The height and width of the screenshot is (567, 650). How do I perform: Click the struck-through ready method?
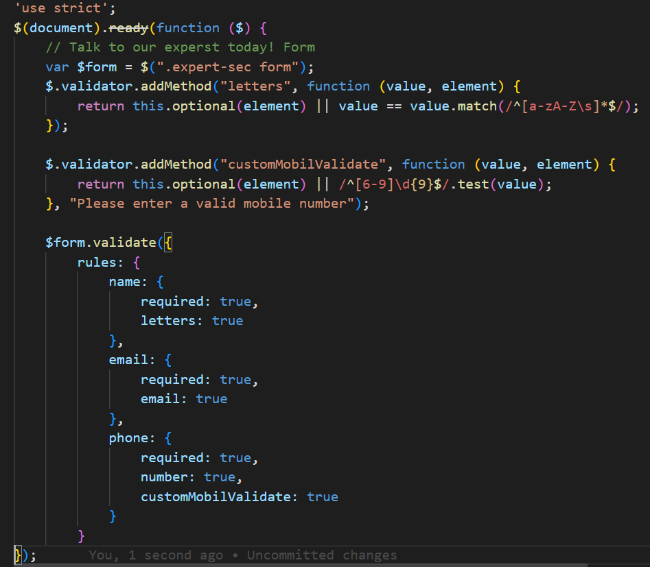click(x=128, y=27)
